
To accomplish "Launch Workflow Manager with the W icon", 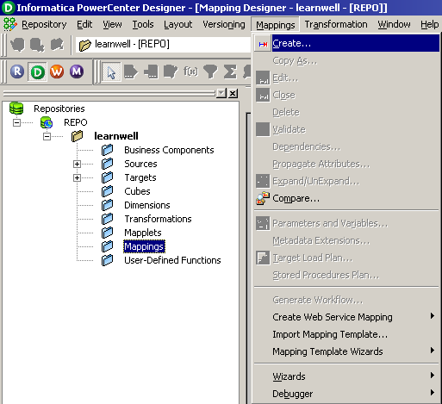I will [x=57, y=71].
